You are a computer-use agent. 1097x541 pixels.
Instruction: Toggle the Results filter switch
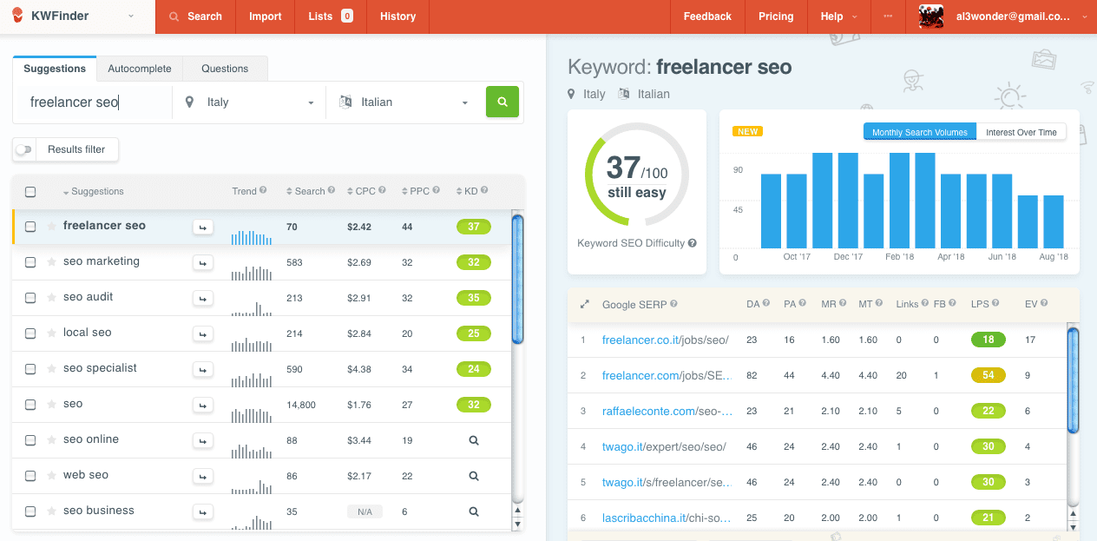[x=23, y=149]
